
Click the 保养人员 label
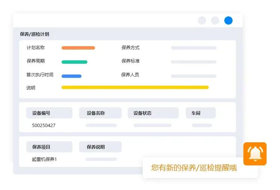coord(130,75)
